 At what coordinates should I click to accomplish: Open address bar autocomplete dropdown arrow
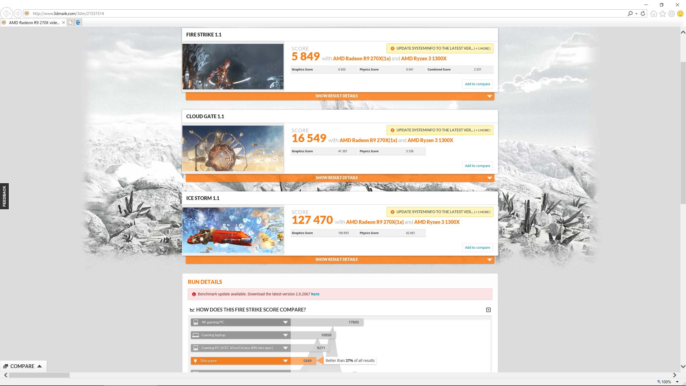(636, 14)
